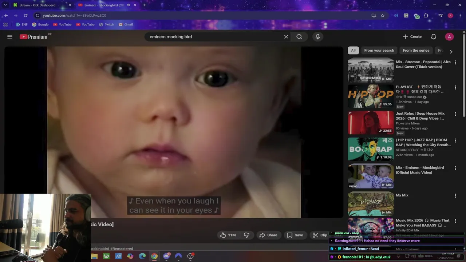Close the Stream - Kick Dashboard tab
Screen dimensions: 466x262
[70, 5]
